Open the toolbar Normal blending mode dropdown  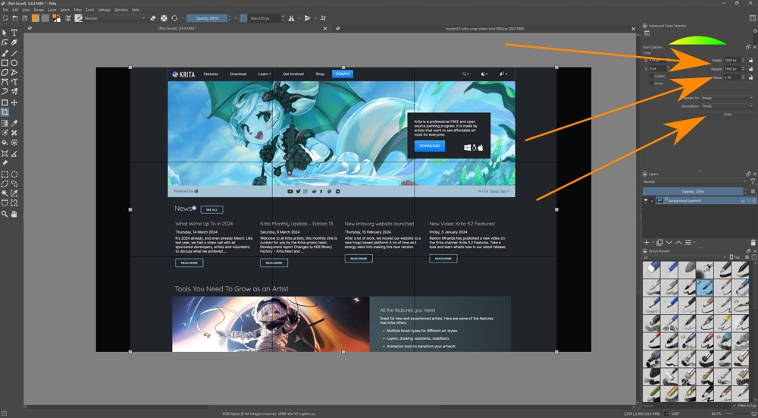(x=114, y=18)
